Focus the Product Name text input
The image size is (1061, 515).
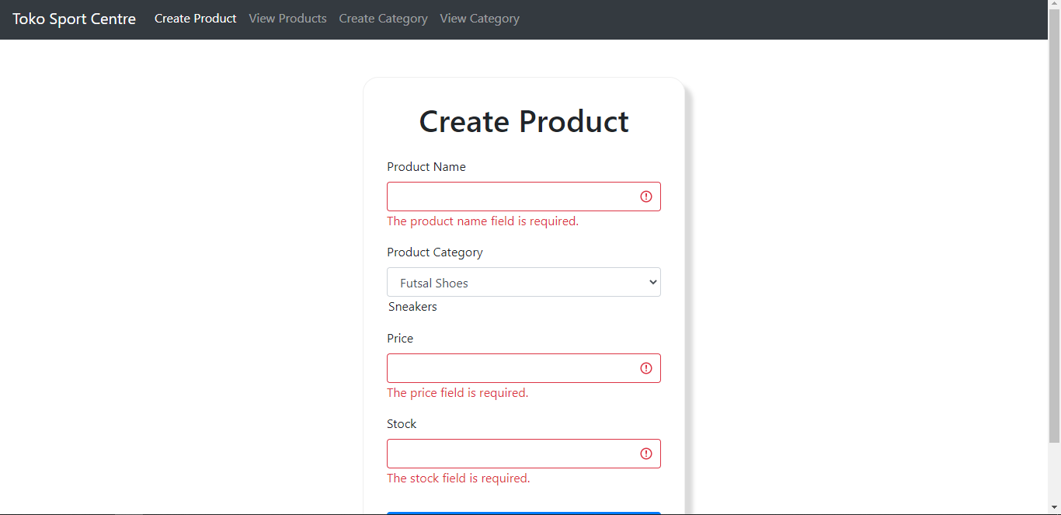pos(509,197)
